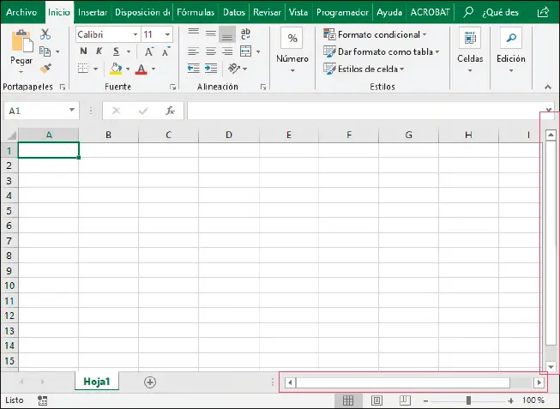Expand underline style dropdown arrow
This screenshot has width=560, height=409.
pos(129,51)
